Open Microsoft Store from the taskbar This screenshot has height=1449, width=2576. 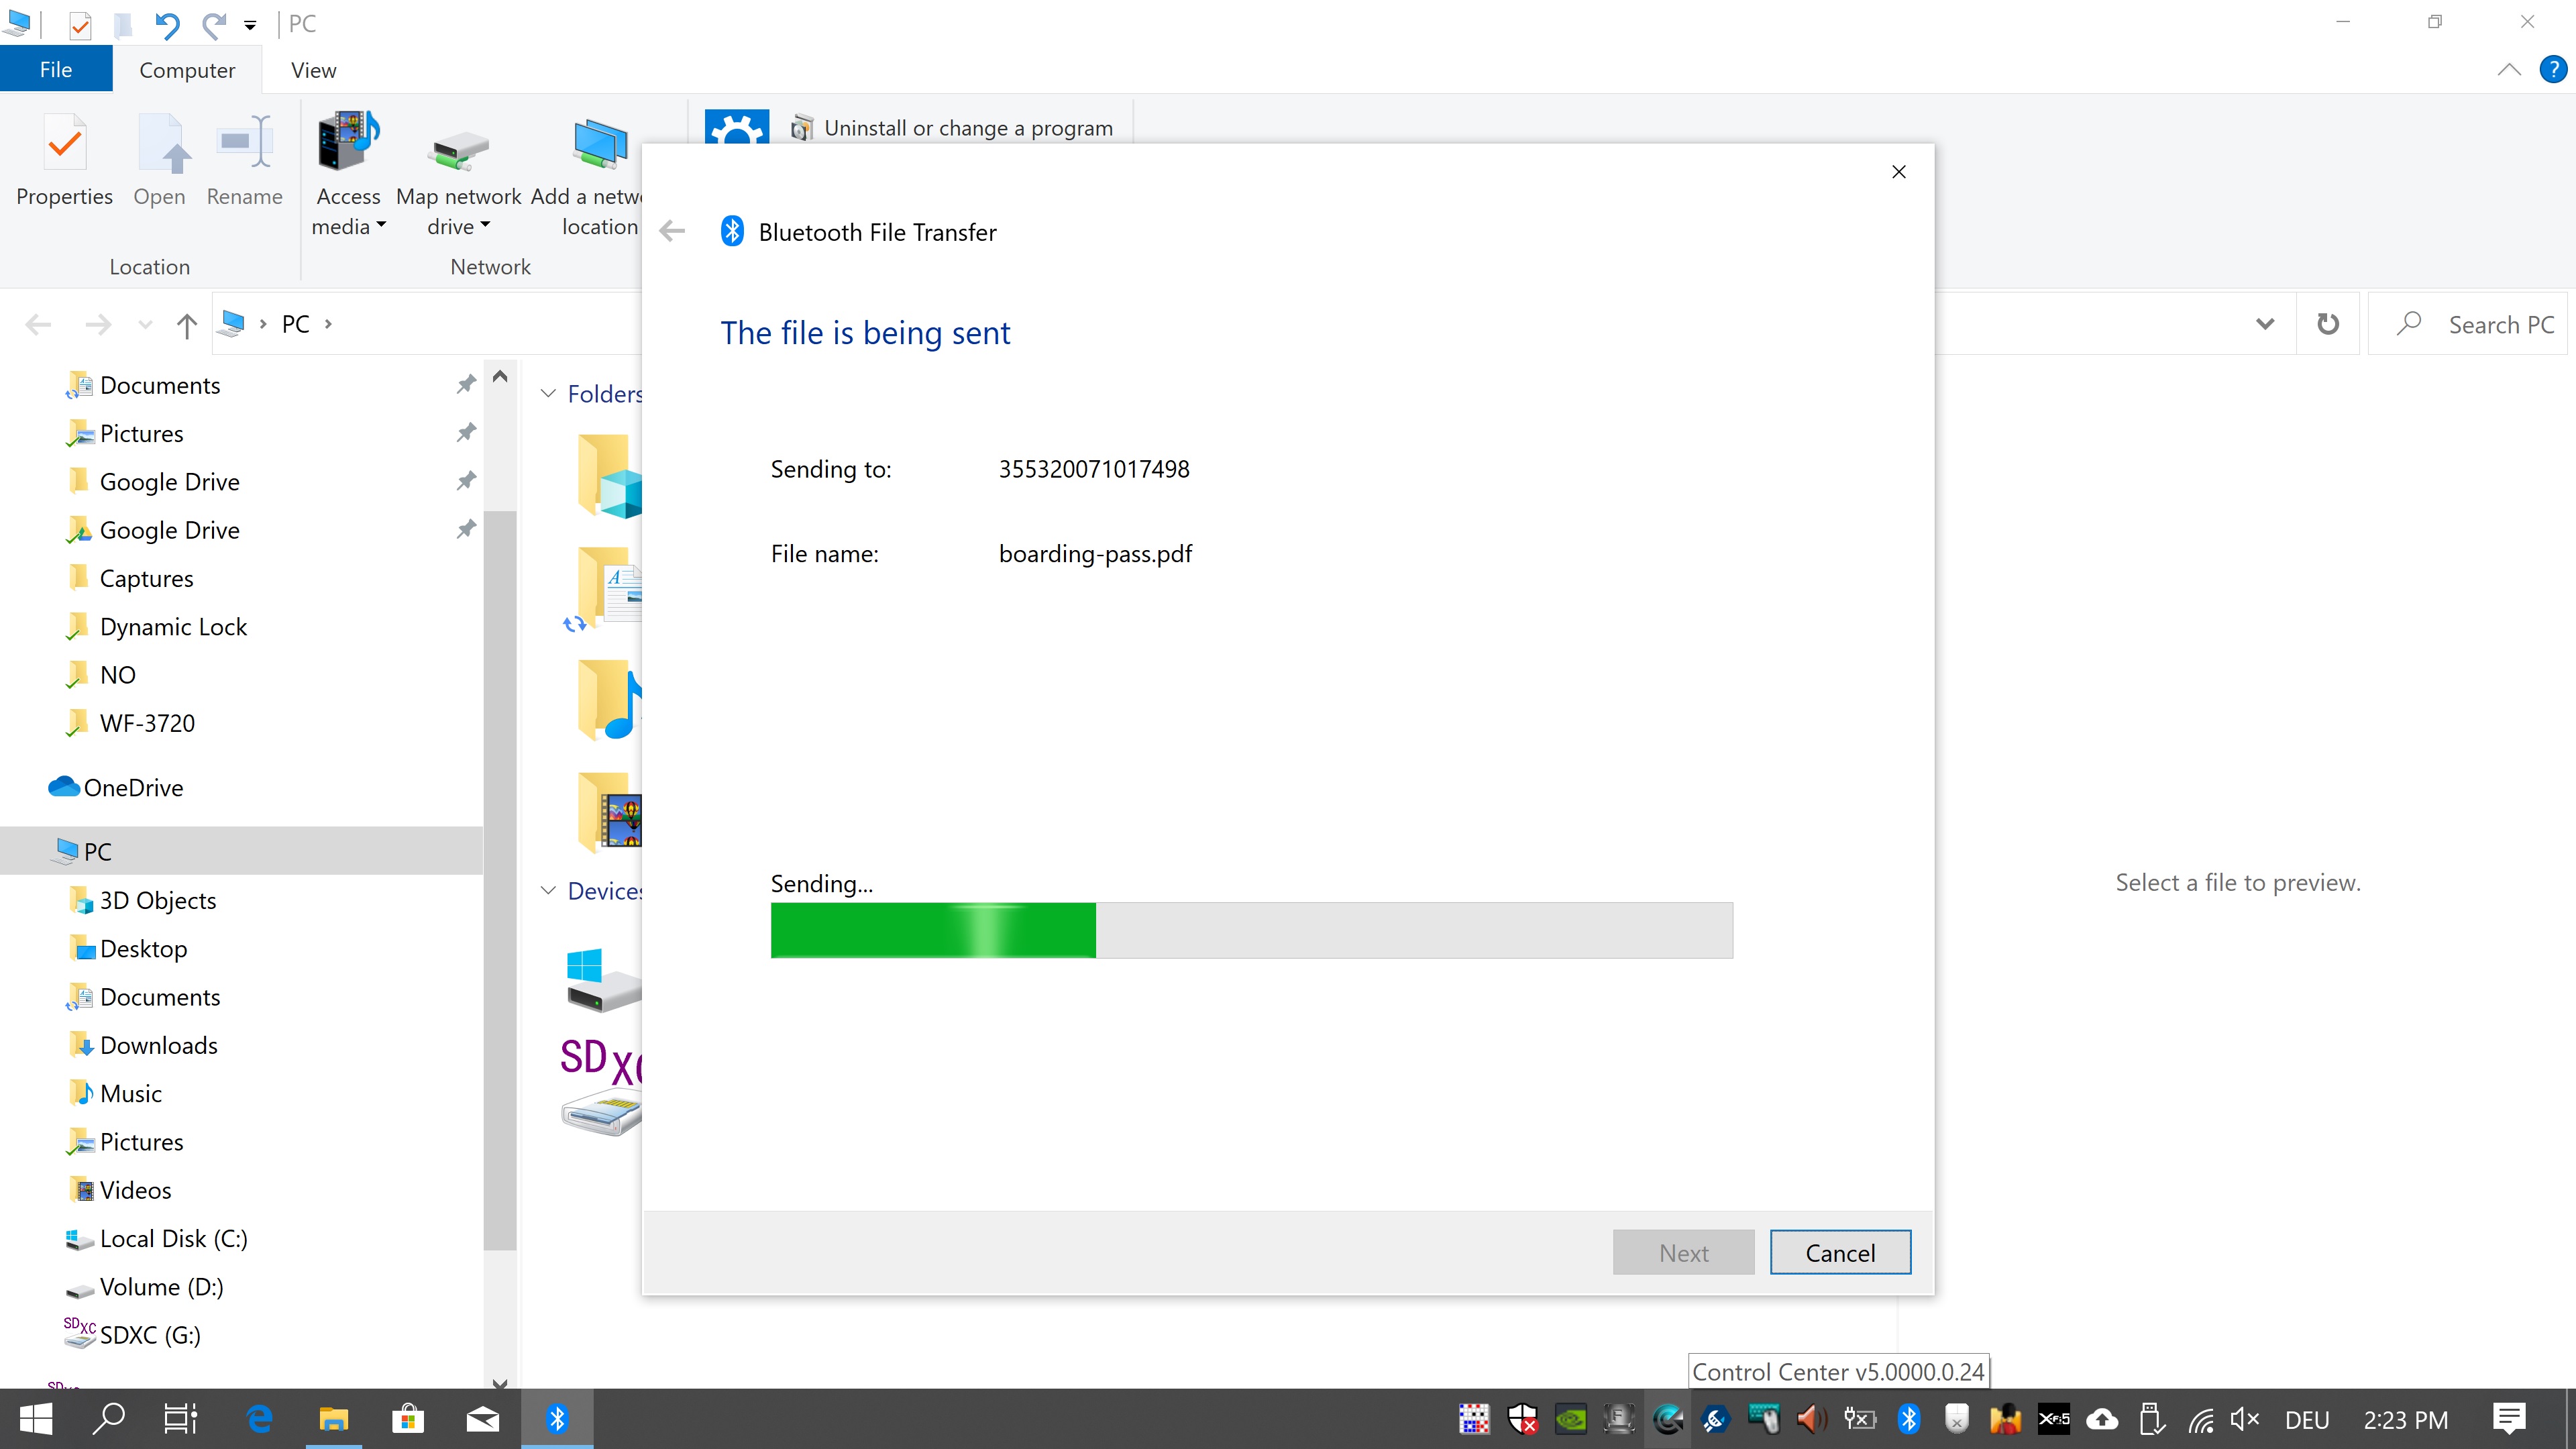coord(407,1419)
